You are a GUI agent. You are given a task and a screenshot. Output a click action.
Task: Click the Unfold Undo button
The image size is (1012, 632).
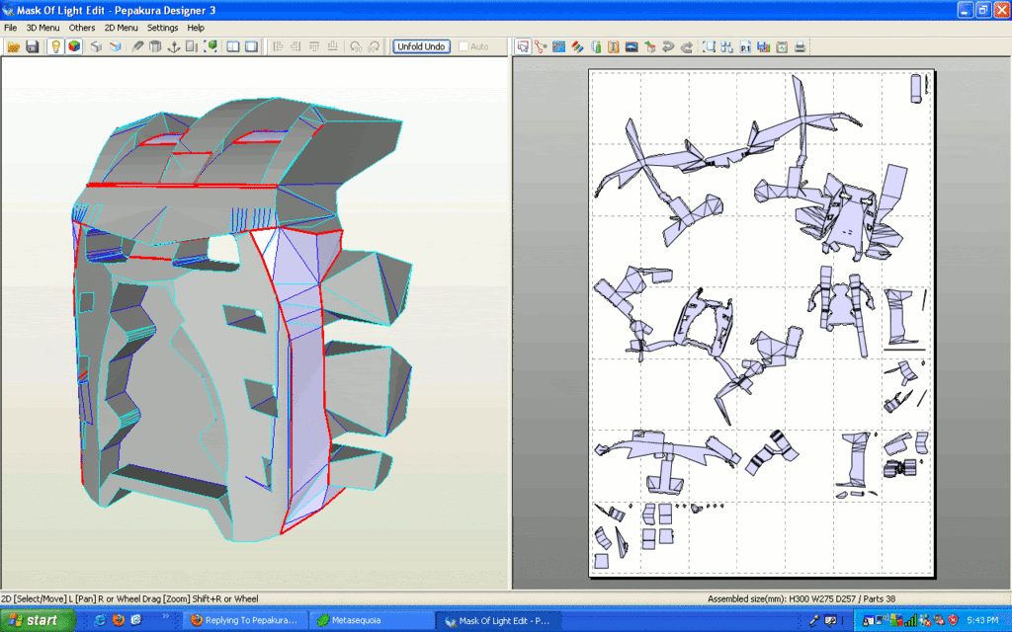tap(421, 46)
